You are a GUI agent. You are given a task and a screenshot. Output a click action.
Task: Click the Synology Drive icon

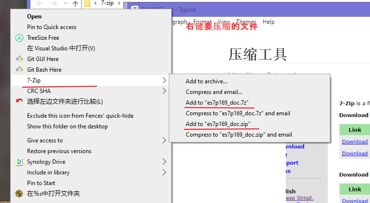point(19,162)
